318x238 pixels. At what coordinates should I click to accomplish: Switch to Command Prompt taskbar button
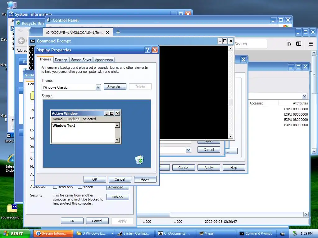[257, 233]
